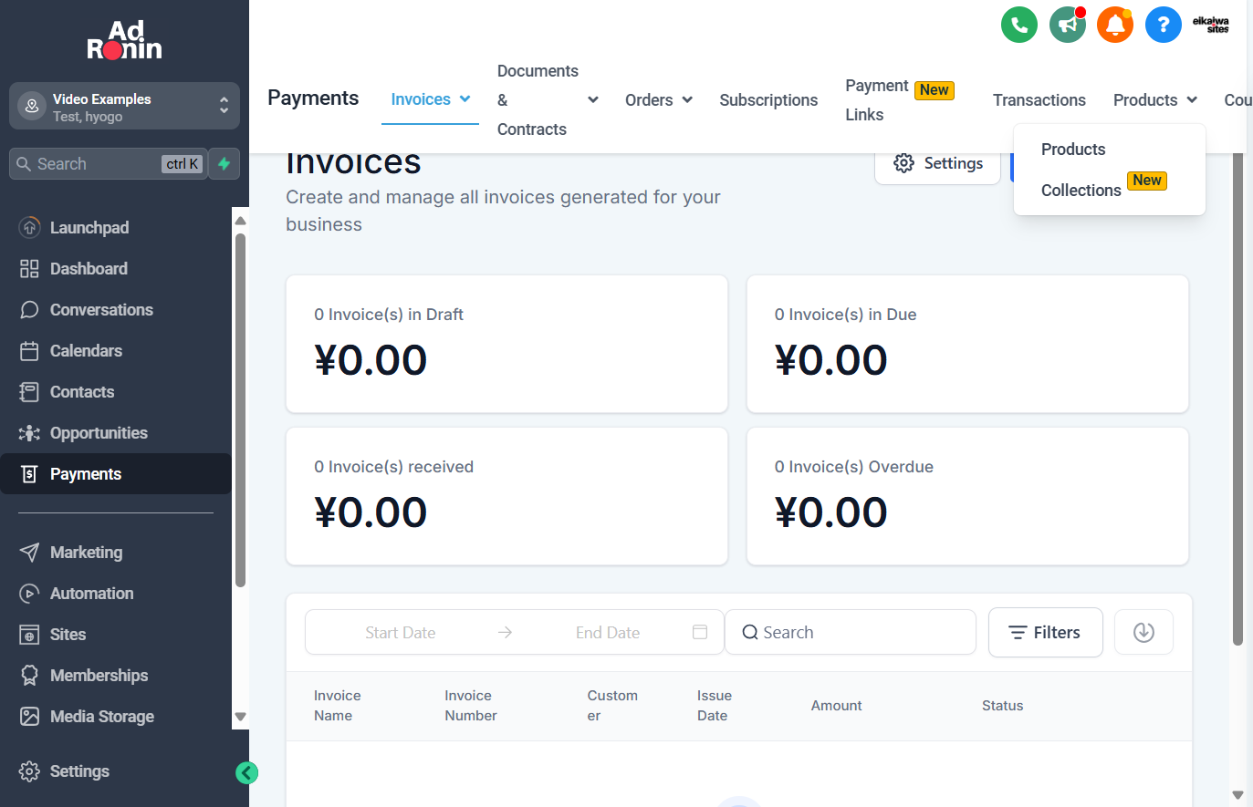The height and width of the screenshot is (807, 1253).
Task: Click the End Date field
Action: (608, 633)
